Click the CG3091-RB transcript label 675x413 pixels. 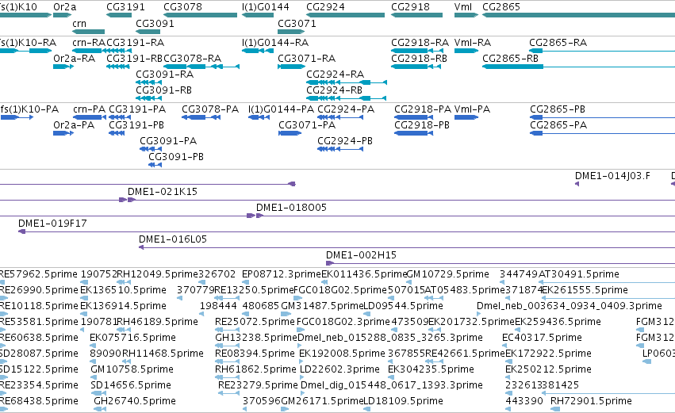point(163,90)
